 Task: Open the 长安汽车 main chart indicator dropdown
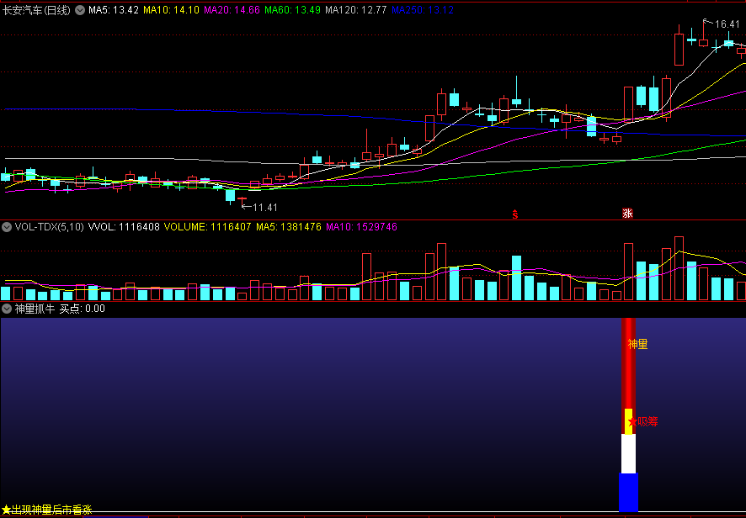coord(80,10)
